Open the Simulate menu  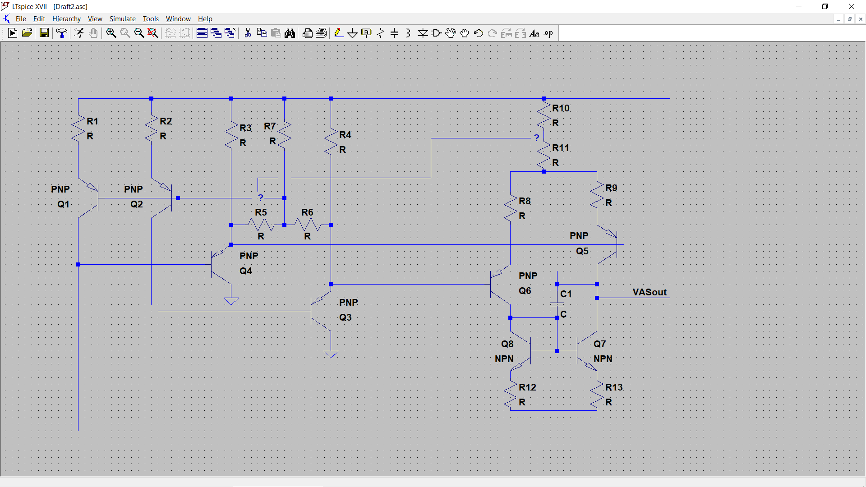[x=122, y=19]
